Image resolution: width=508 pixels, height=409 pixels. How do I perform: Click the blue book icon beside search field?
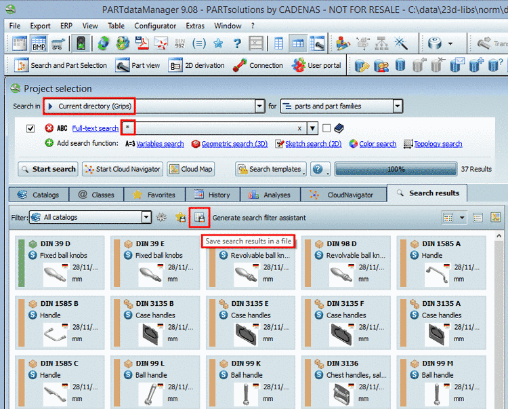339,128
